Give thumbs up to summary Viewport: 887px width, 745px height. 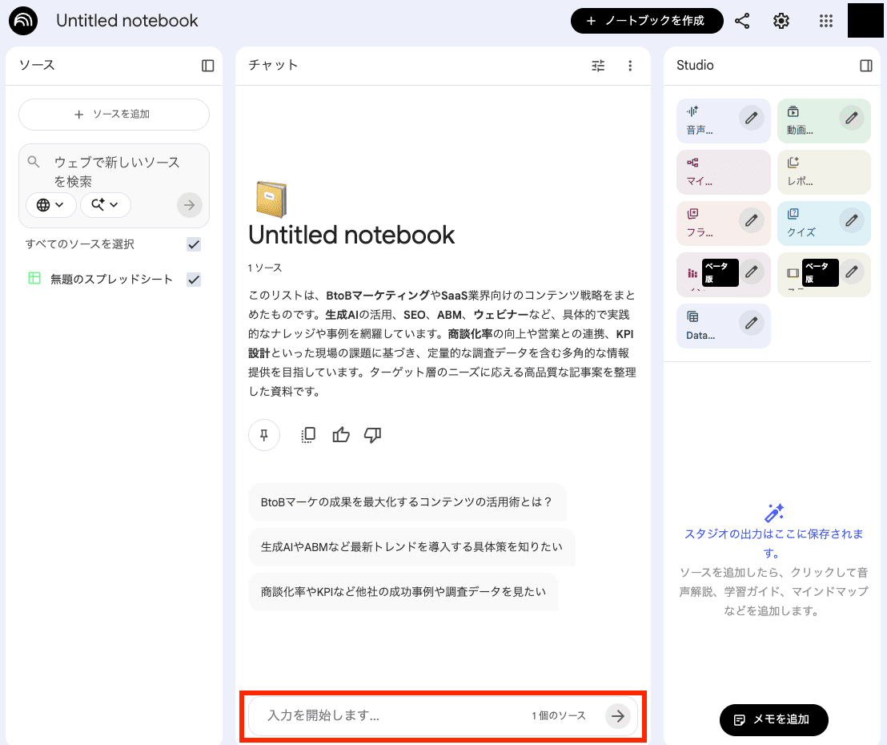pos(341,435)
